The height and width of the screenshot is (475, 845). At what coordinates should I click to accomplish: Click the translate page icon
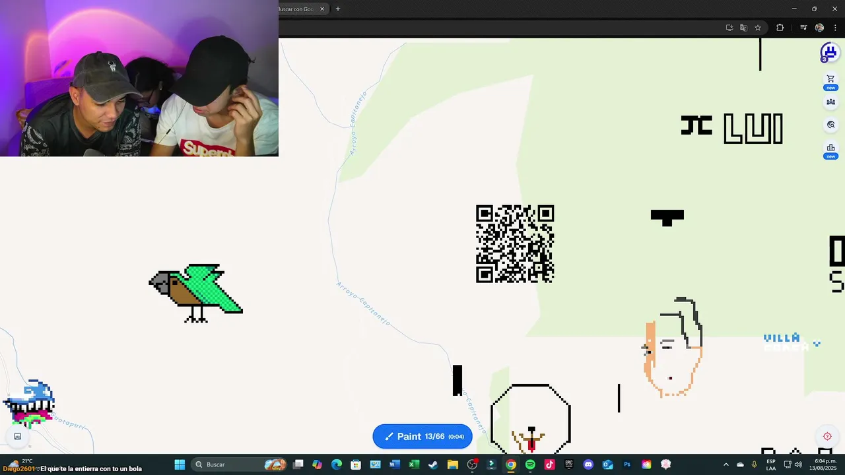pyautogui.click(x=743, y=28)
